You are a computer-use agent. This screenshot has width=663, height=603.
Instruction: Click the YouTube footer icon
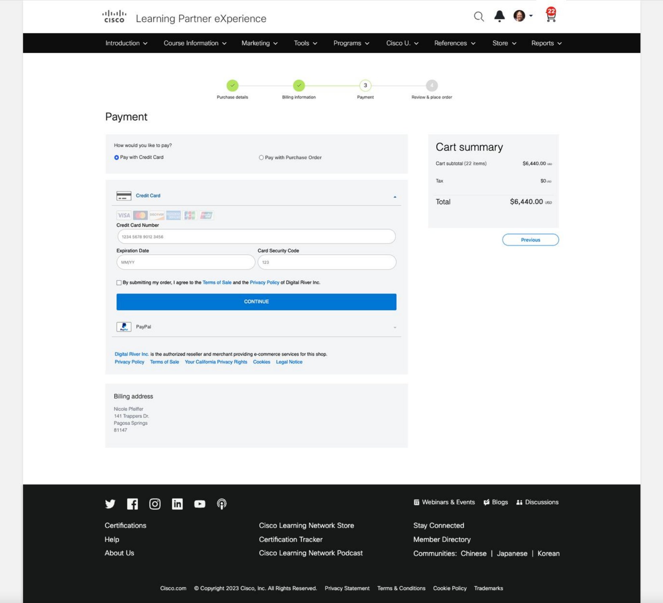[200, 504]
